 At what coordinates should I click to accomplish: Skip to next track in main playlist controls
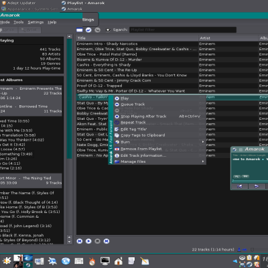(107, 241)
